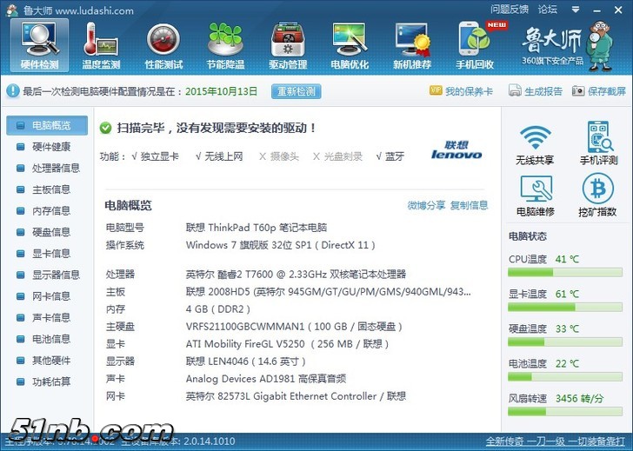Switch to 显卡信息 graphics card section

[x=50, y=253]
